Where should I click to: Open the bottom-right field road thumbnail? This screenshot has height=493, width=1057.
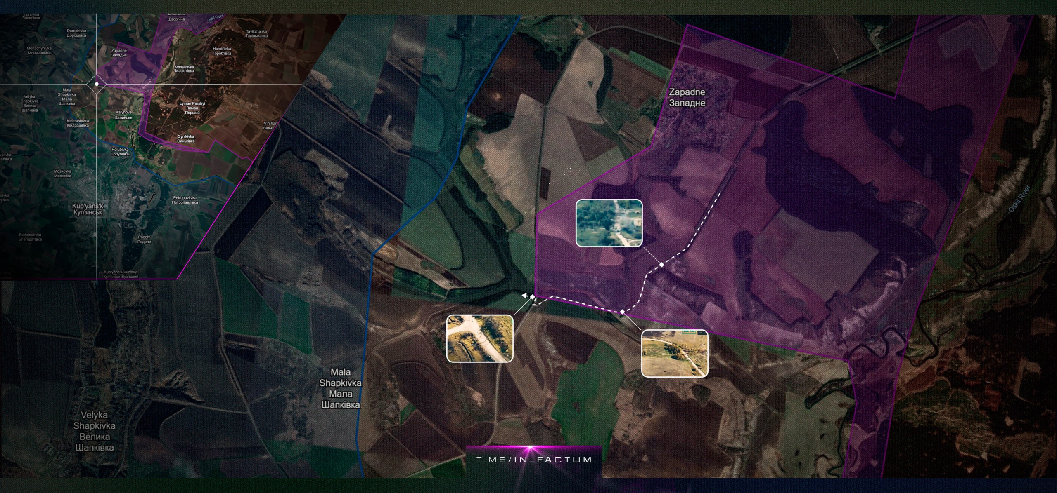coord(675,353)
